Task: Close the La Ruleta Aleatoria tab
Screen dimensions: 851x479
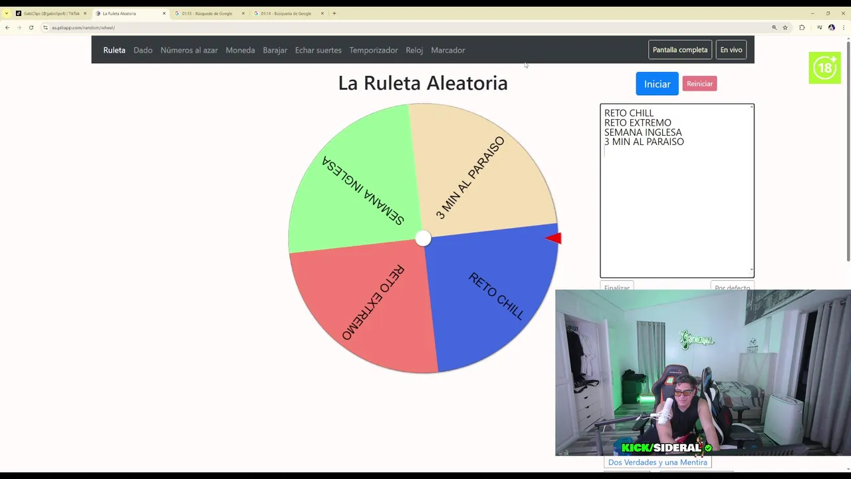Action: [164, 13]
